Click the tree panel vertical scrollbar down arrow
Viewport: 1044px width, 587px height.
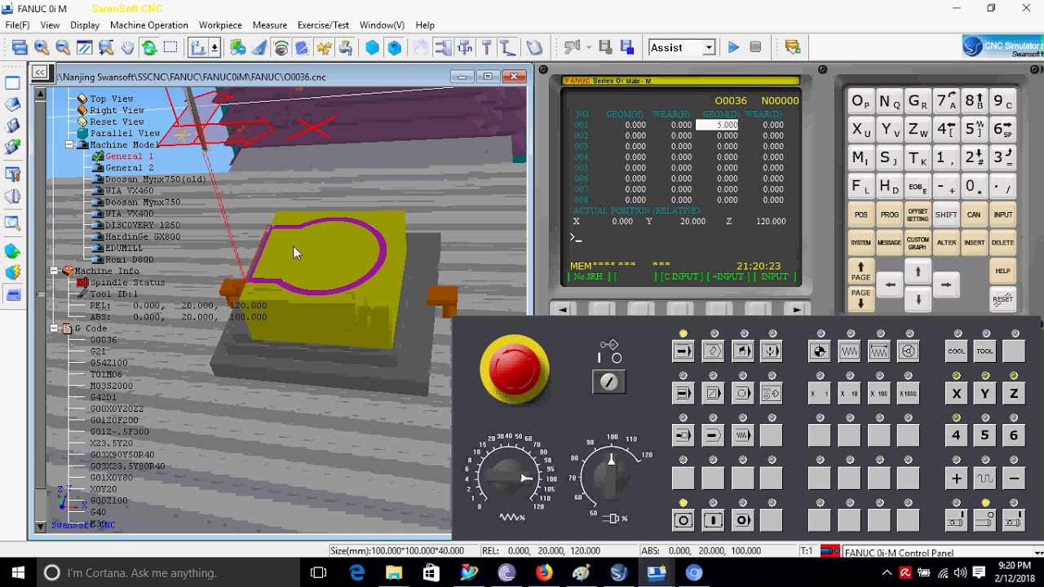(x=39, y=527)
